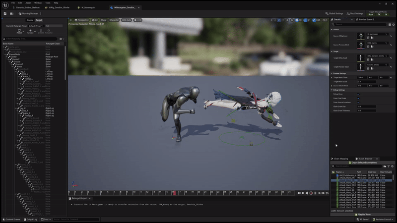Switch to IK_Mannequin tab

point(86,7)
